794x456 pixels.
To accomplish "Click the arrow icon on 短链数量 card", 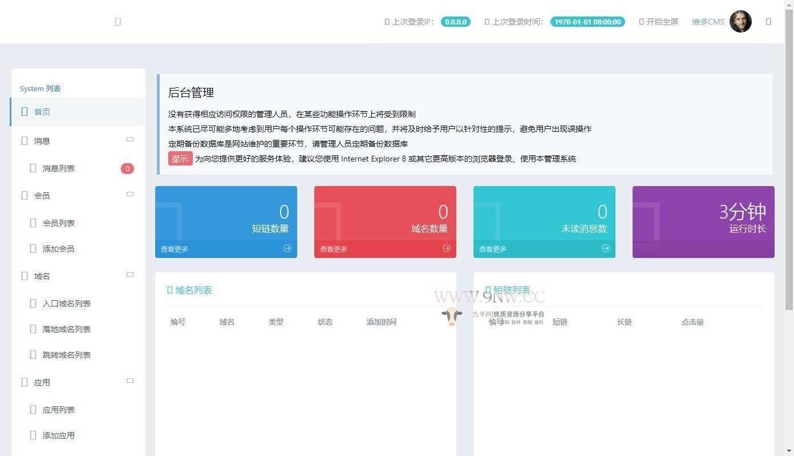I will click(x=287, y=248).
